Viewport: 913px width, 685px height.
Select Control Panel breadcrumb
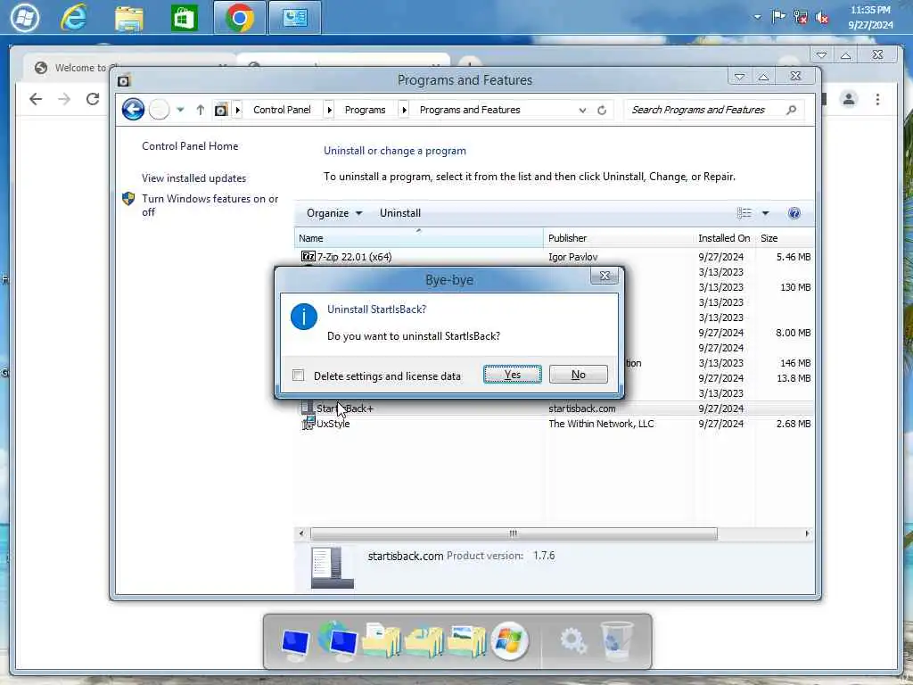point(282,110)
